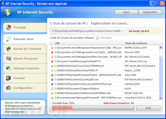This screenshot has height=119, width=166.
Task: Click the gear icon for Configuration
Action: pos(8,88)
